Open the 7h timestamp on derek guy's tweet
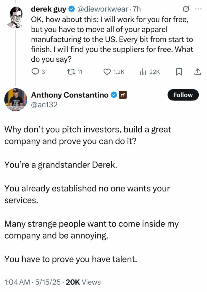Image resolution: width=207 pixels, height=292 pixels. (138, 9)
